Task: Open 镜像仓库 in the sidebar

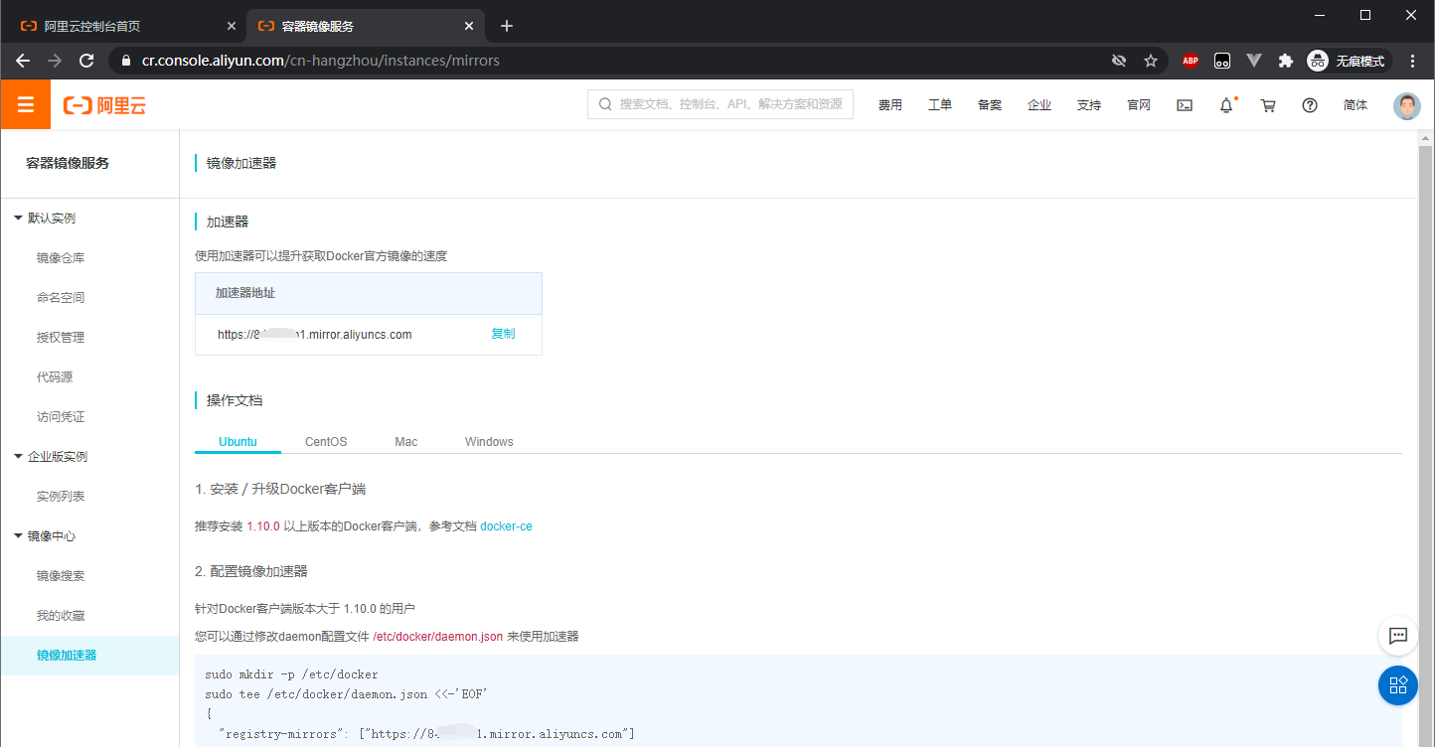Action: [x=61, y=258]
